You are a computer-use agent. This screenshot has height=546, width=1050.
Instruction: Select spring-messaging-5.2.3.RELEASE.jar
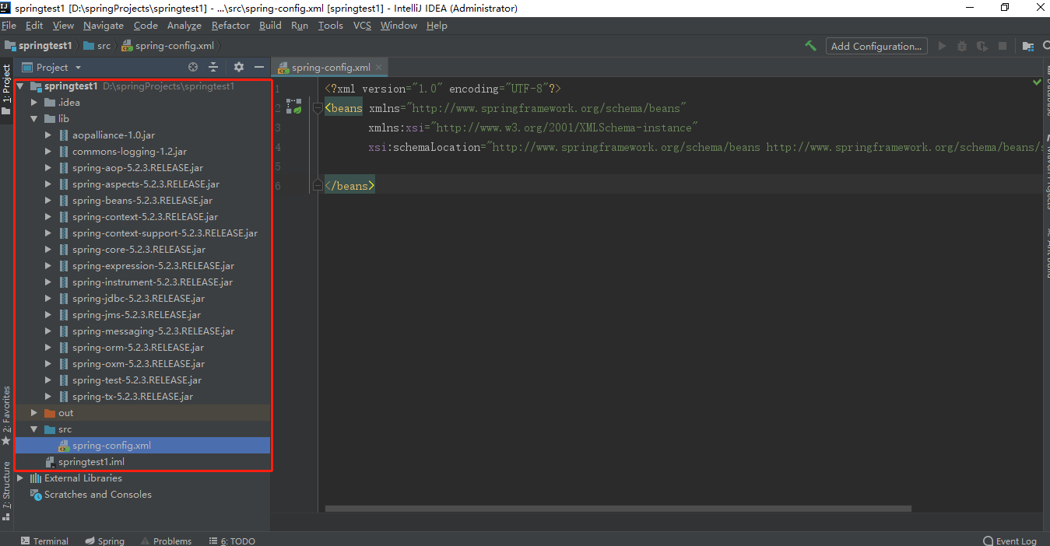[153, 331]
